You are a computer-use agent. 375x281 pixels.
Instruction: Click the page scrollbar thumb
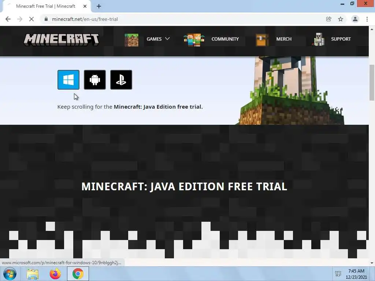[372, 82]
